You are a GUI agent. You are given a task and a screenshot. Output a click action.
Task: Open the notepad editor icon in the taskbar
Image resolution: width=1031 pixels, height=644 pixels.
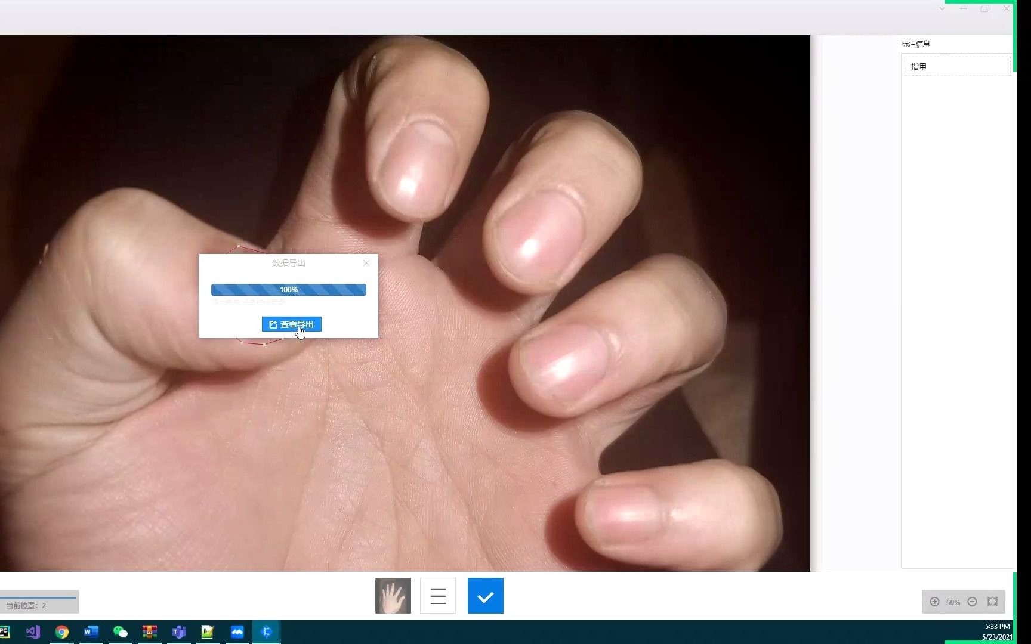pyautogui.click(x=208, y=632)
